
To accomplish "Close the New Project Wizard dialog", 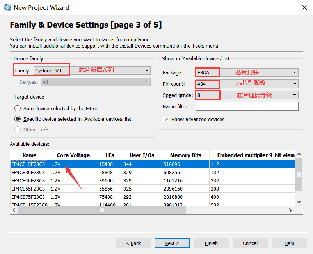I will coord(304,7).
